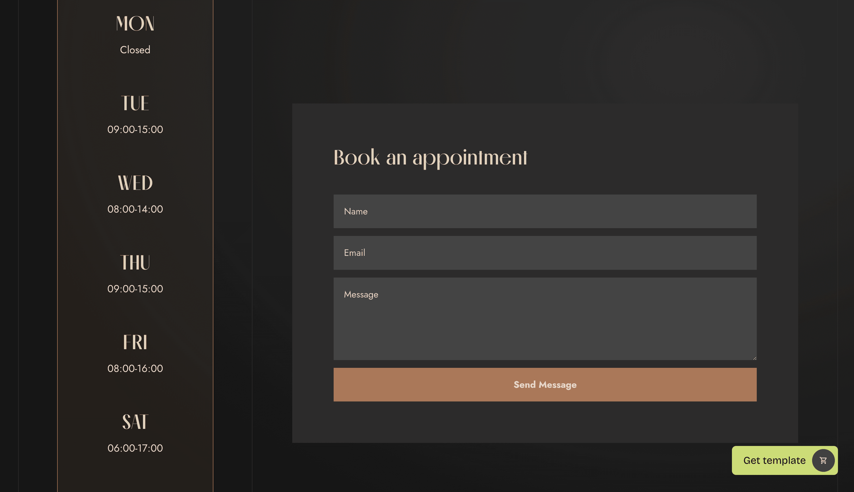
Task: Select the Message text area
Action: [545, 319]
